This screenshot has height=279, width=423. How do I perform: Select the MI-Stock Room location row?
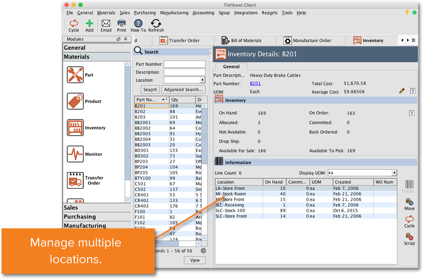pyautogui.click(x=306, y=194)
